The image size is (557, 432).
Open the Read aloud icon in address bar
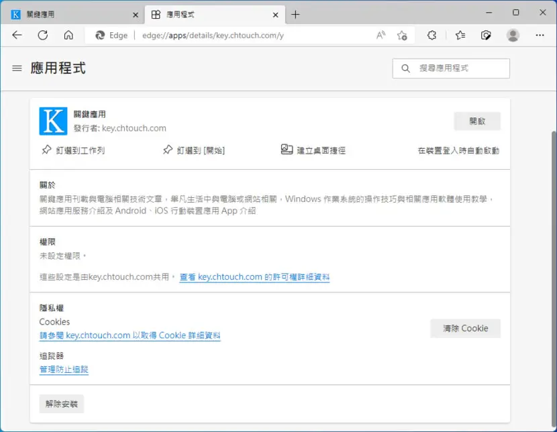(x=381, y=35)
